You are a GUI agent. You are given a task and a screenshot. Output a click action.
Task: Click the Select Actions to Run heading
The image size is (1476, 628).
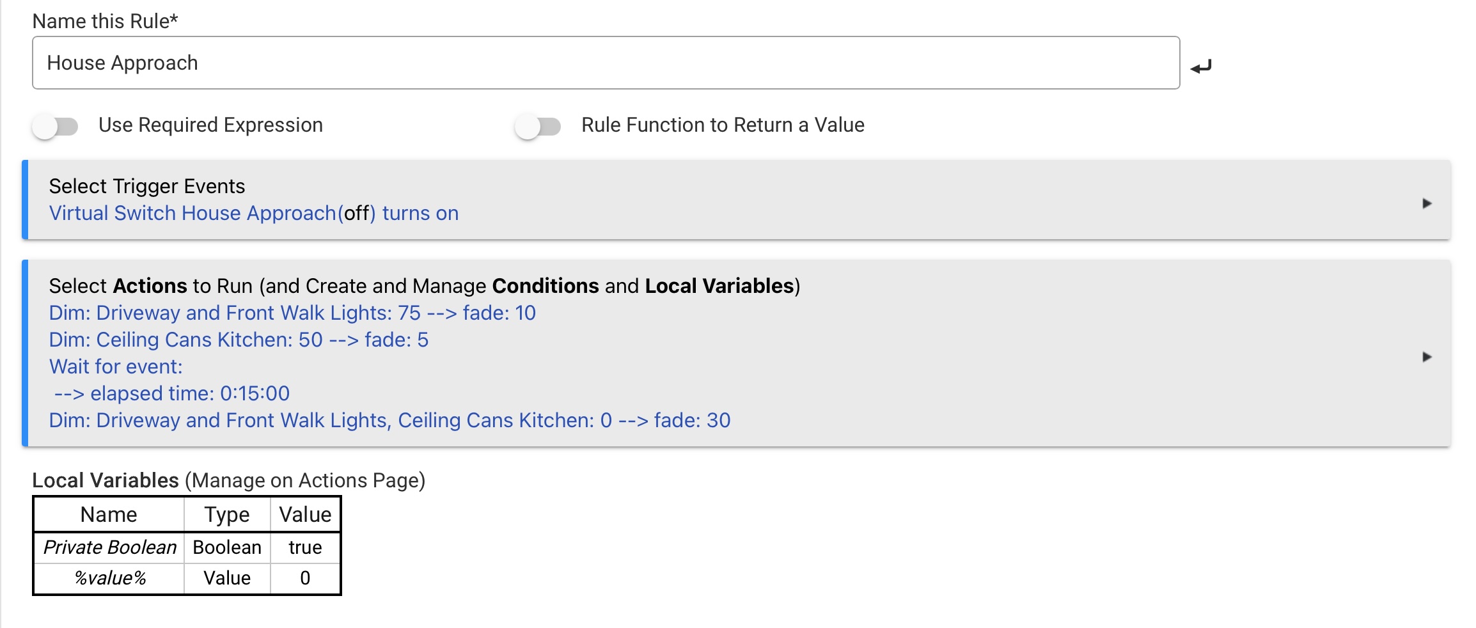(x=424, y=286)
